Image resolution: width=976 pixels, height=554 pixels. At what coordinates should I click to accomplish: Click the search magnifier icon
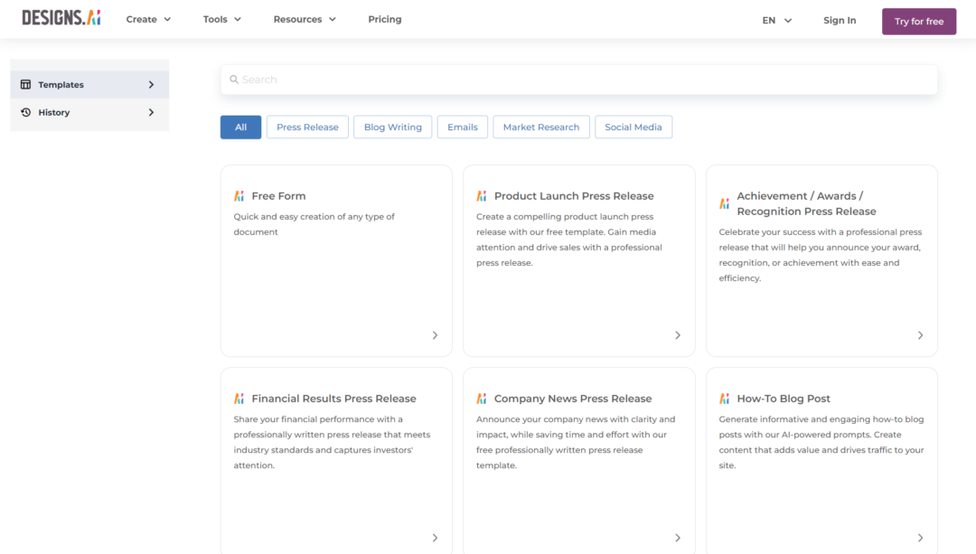point(234,80)
